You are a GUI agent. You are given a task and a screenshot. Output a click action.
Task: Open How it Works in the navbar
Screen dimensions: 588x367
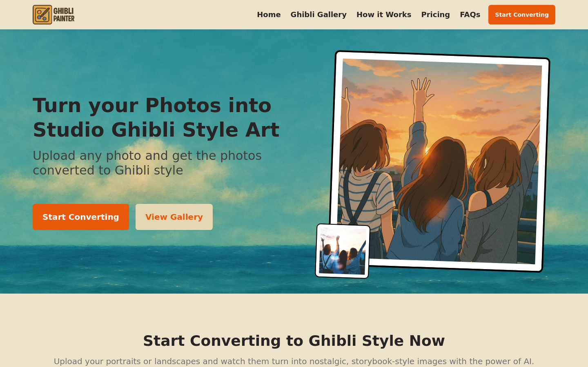click(x=384, y=15)
